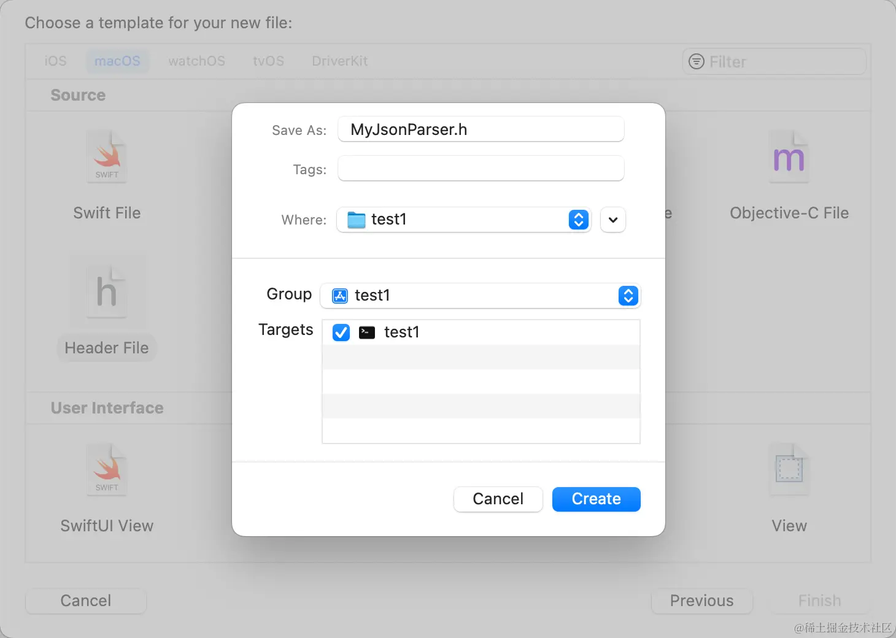This screenshot has height=638, width=896.
Task: Switch to the watchOS tab
Action: (196, 61)
